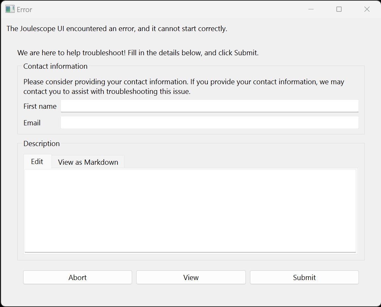Focus the Email input field

[x=210, y=123]
